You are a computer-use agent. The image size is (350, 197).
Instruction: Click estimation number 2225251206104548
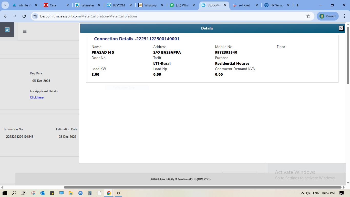click(x=20, y=137)
